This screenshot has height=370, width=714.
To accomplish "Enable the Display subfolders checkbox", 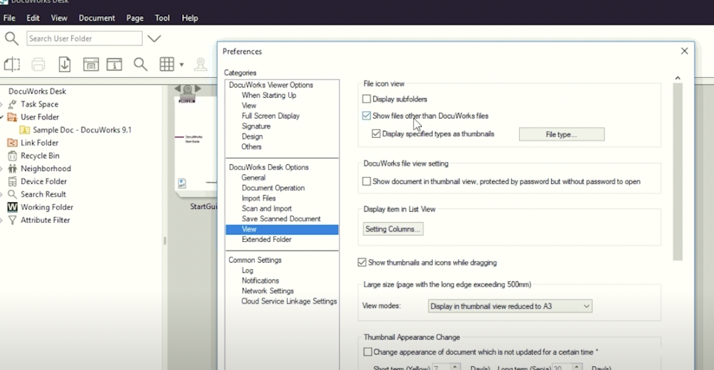I will click(367, 99).
